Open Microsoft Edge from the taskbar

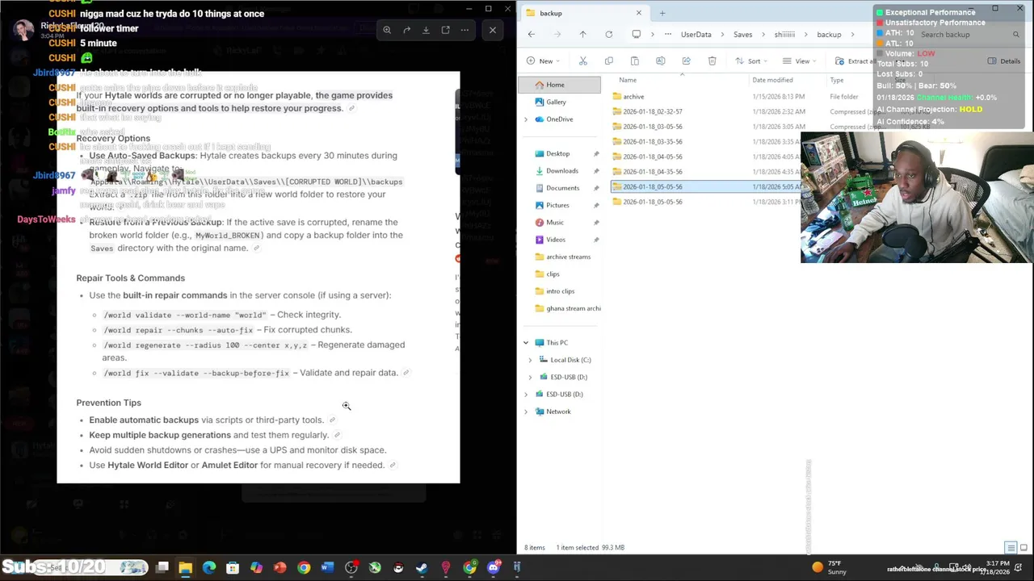(209, 568)
